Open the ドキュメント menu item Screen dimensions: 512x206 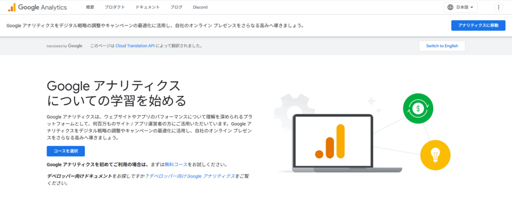click(x=147, y=7)
